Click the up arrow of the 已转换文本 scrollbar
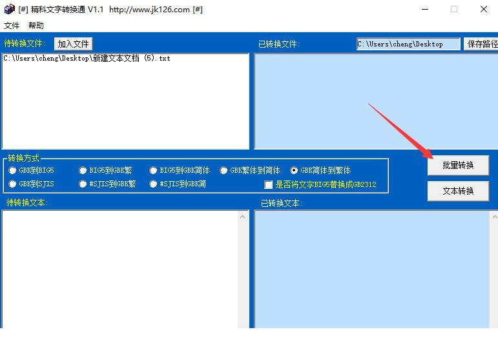This screenshot has height=341, width=498. tap(494, 217)
